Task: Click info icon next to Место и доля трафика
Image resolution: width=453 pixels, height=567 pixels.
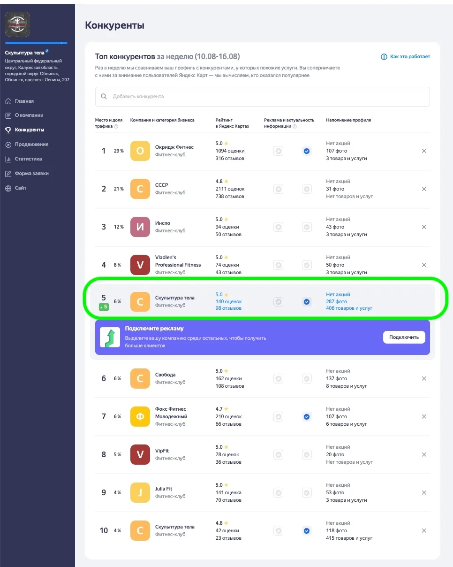Action: (116, 126)
